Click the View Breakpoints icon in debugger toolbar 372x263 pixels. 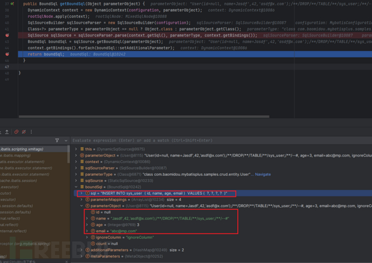click(16, 132)
